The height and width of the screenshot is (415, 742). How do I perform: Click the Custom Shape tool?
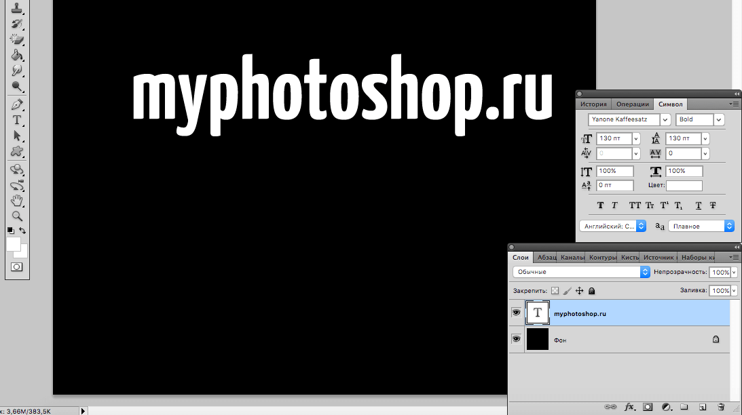[x=17, y=151]
